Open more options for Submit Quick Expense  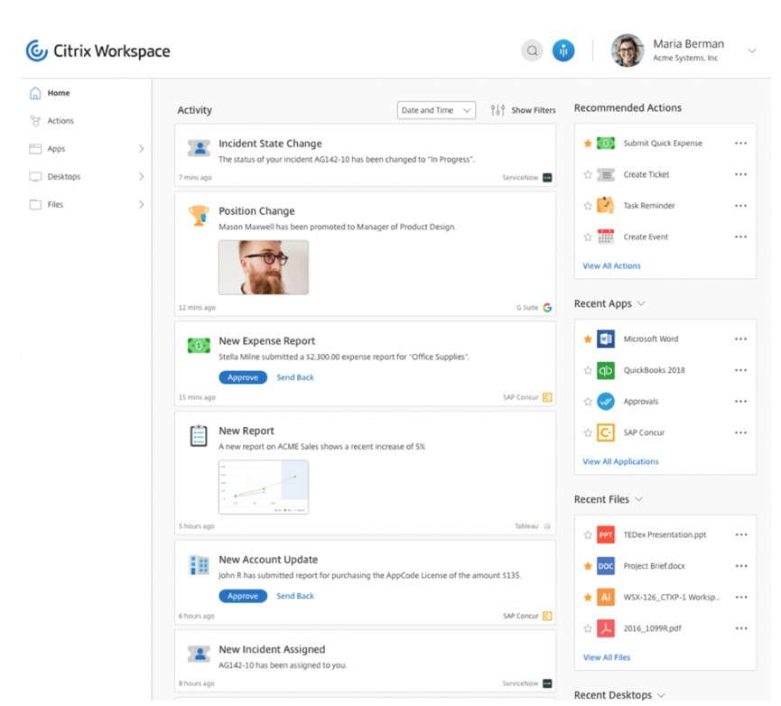740,144
